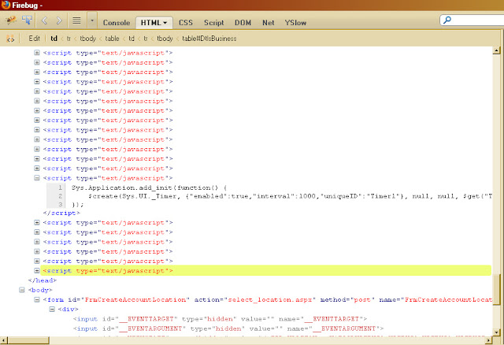Viewport: 504px width, 345px height.
Task: Switch to the DOM tab
Action: pyautogui.click(x=243, y=23)
